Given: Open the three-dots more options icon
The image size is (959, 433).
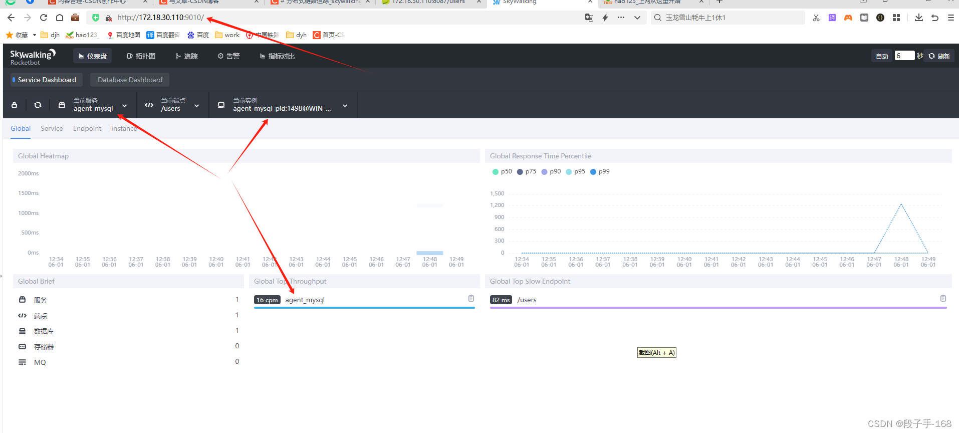Looking at the screenshot, I should pos(621,18).
